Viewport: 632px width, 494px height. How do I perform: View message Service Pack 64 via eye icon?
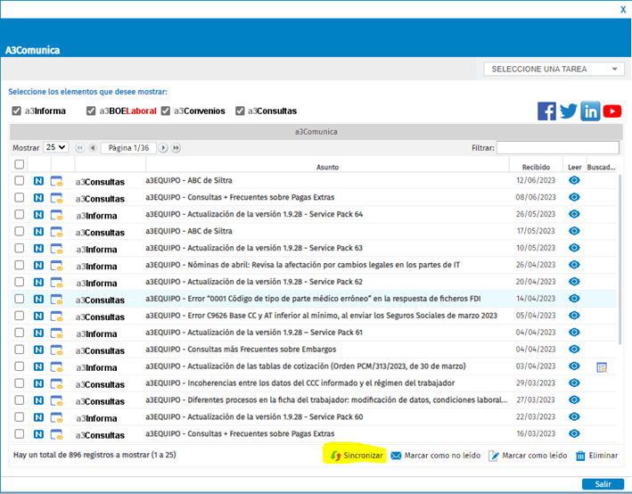click(x=574, y=214)
